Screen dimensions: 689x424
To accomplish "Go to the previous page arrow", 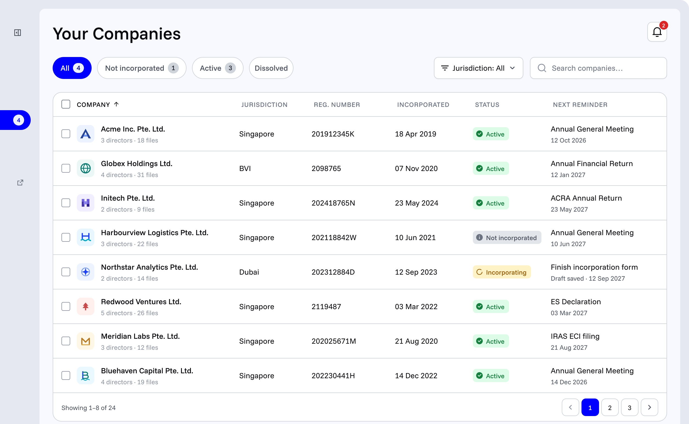I will click(570, 407).
